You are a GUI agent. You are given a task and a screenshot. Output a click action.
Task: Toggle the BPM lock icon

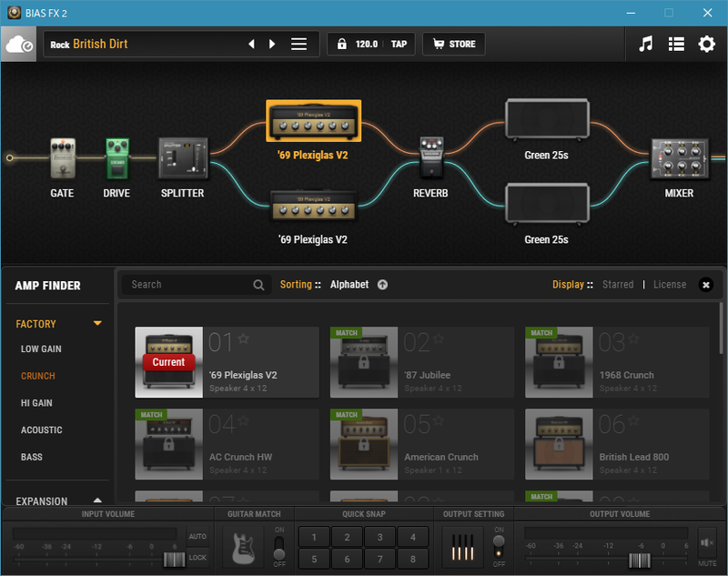pos(342,44)
